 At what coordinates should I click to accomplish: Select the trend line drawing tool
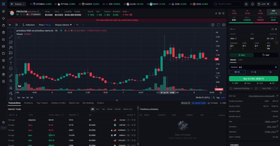[x=11, y=37]
